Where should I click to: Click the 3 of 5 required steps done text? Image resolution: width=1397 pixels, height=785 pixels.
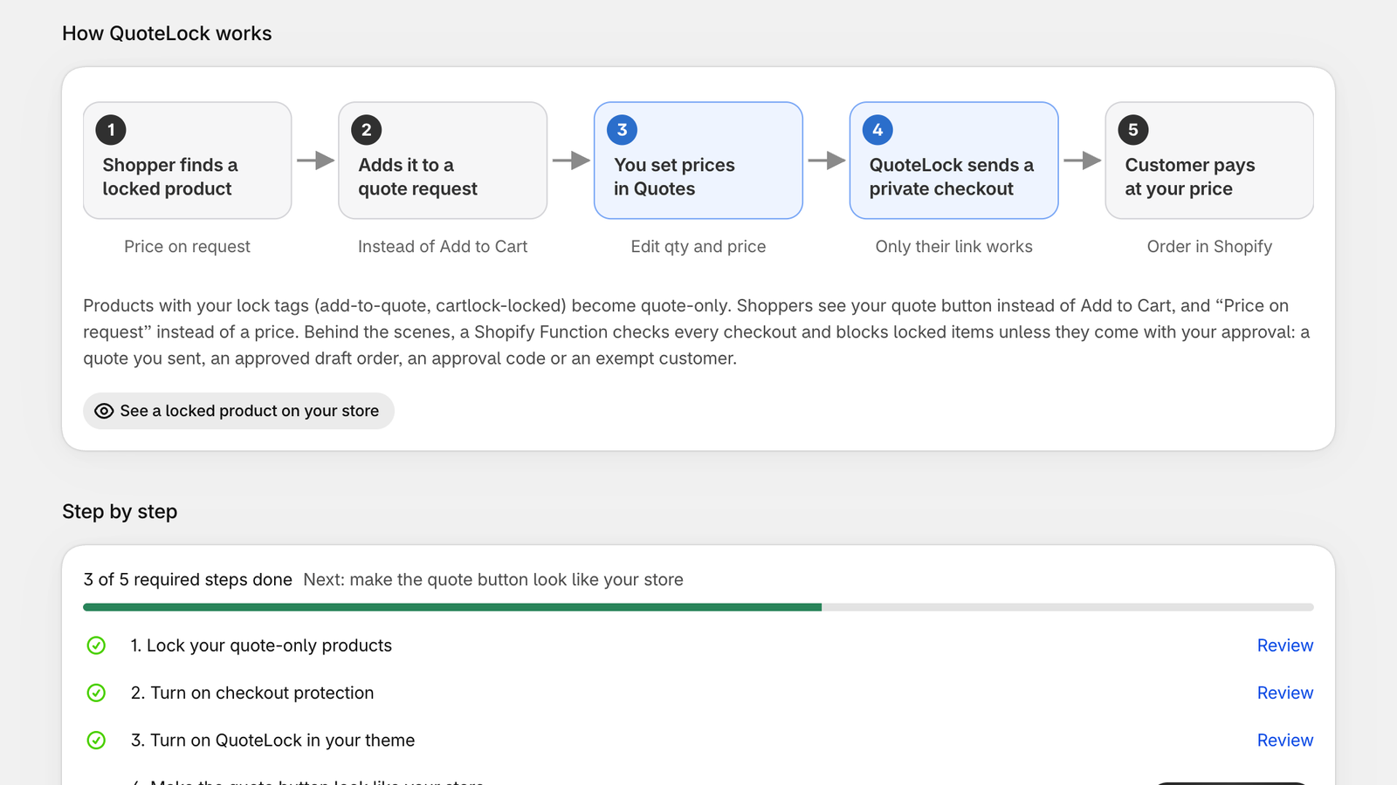click(188, 580)
